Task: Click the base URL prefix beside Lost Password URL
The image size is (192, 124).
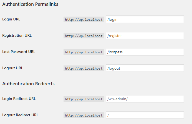Action: click(84, 52)
